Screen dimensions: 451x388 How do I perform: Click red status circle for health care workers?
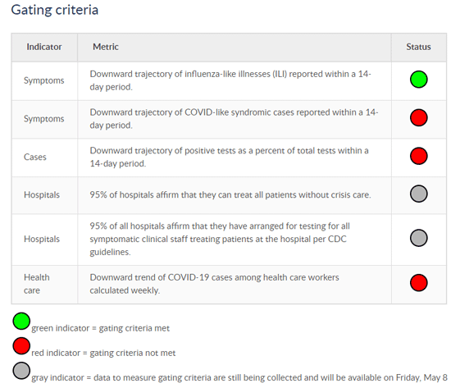point(418,283)
